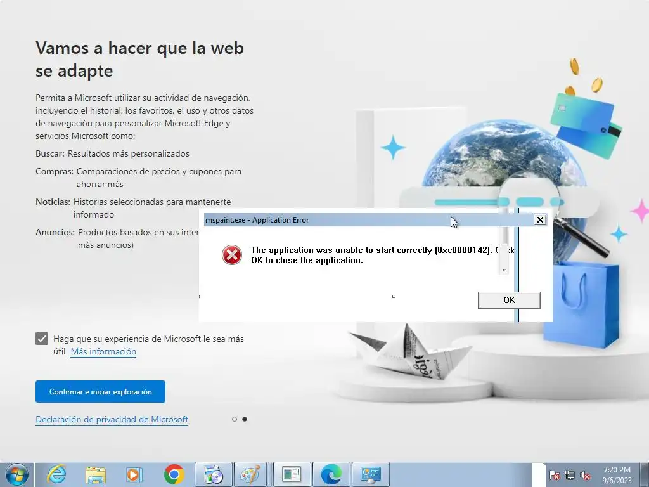Click the Buscar: Resultados más personalizados line

pos(113,153)
